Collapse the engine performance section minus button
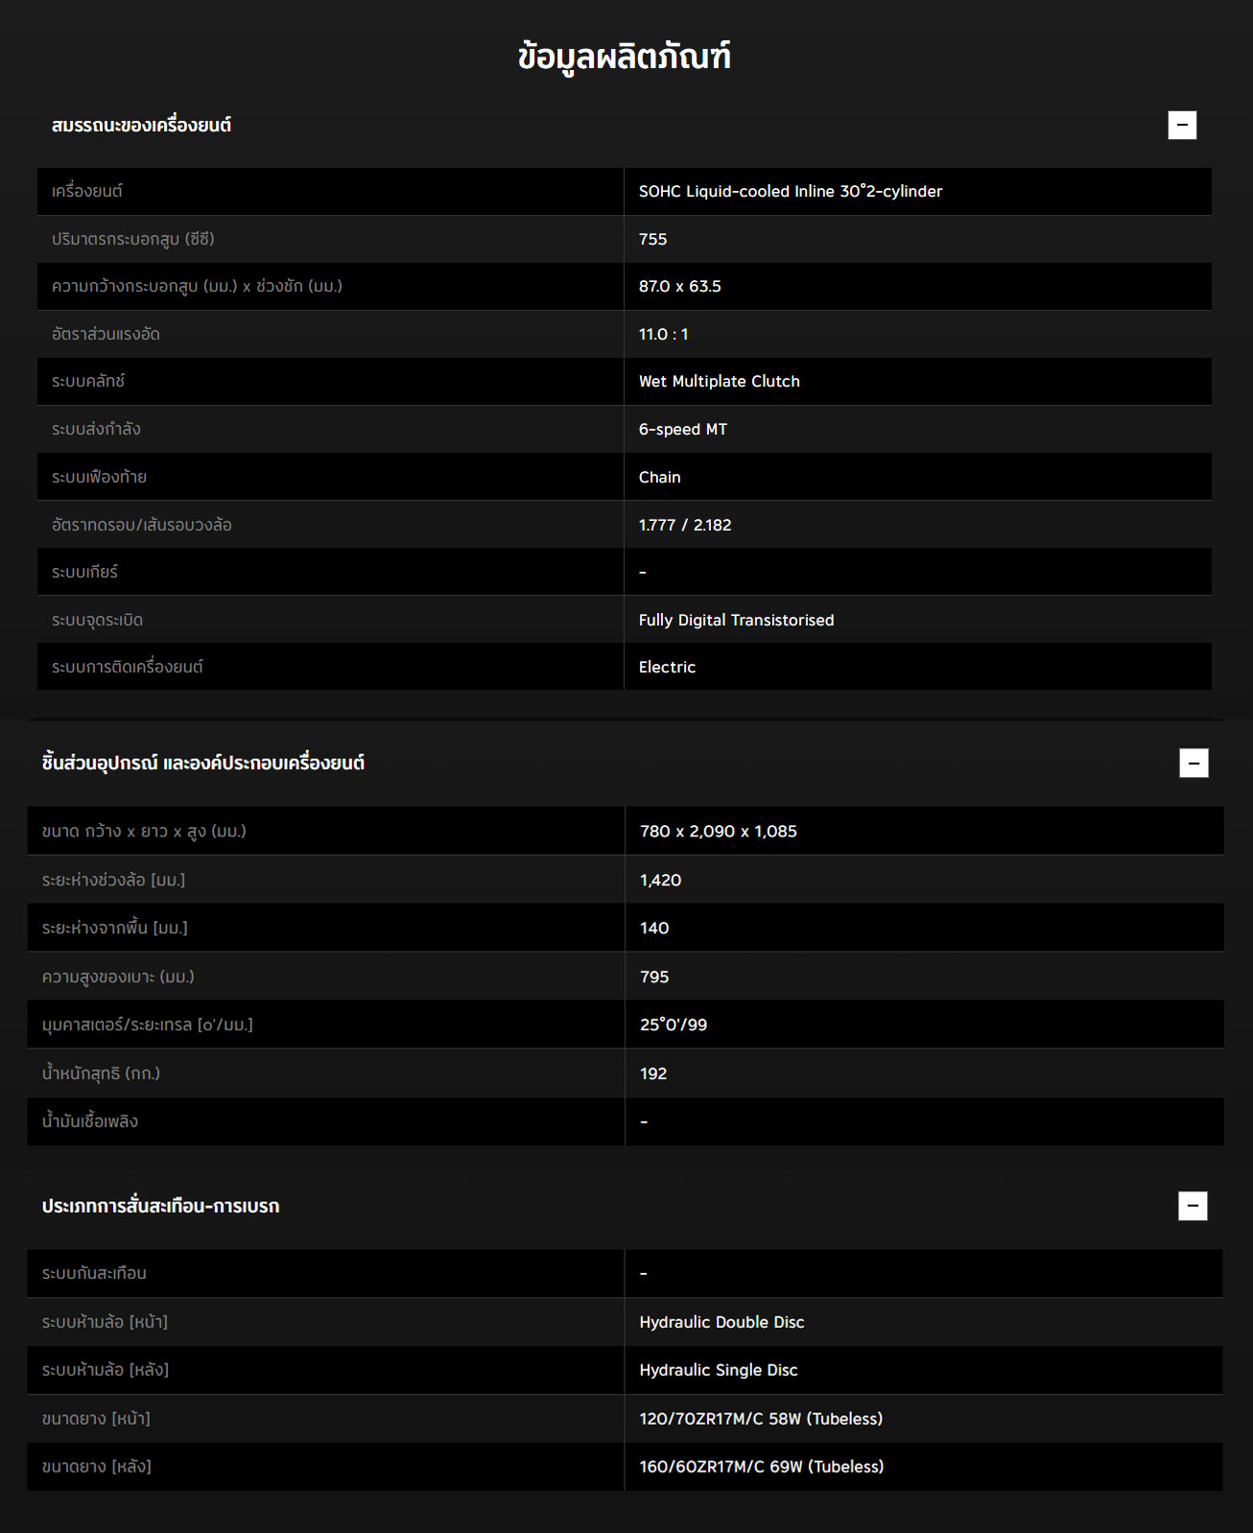 pyautogui.click(x=1181, y=125)
